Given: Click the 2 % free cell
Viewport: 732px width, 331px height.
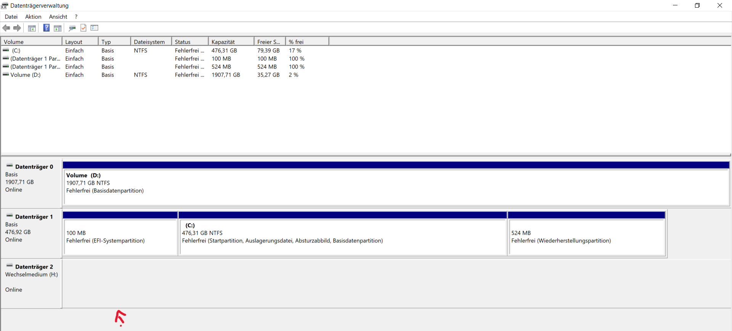Looking at the screenshot, I should pyautogui.click(x=294, y=75).
